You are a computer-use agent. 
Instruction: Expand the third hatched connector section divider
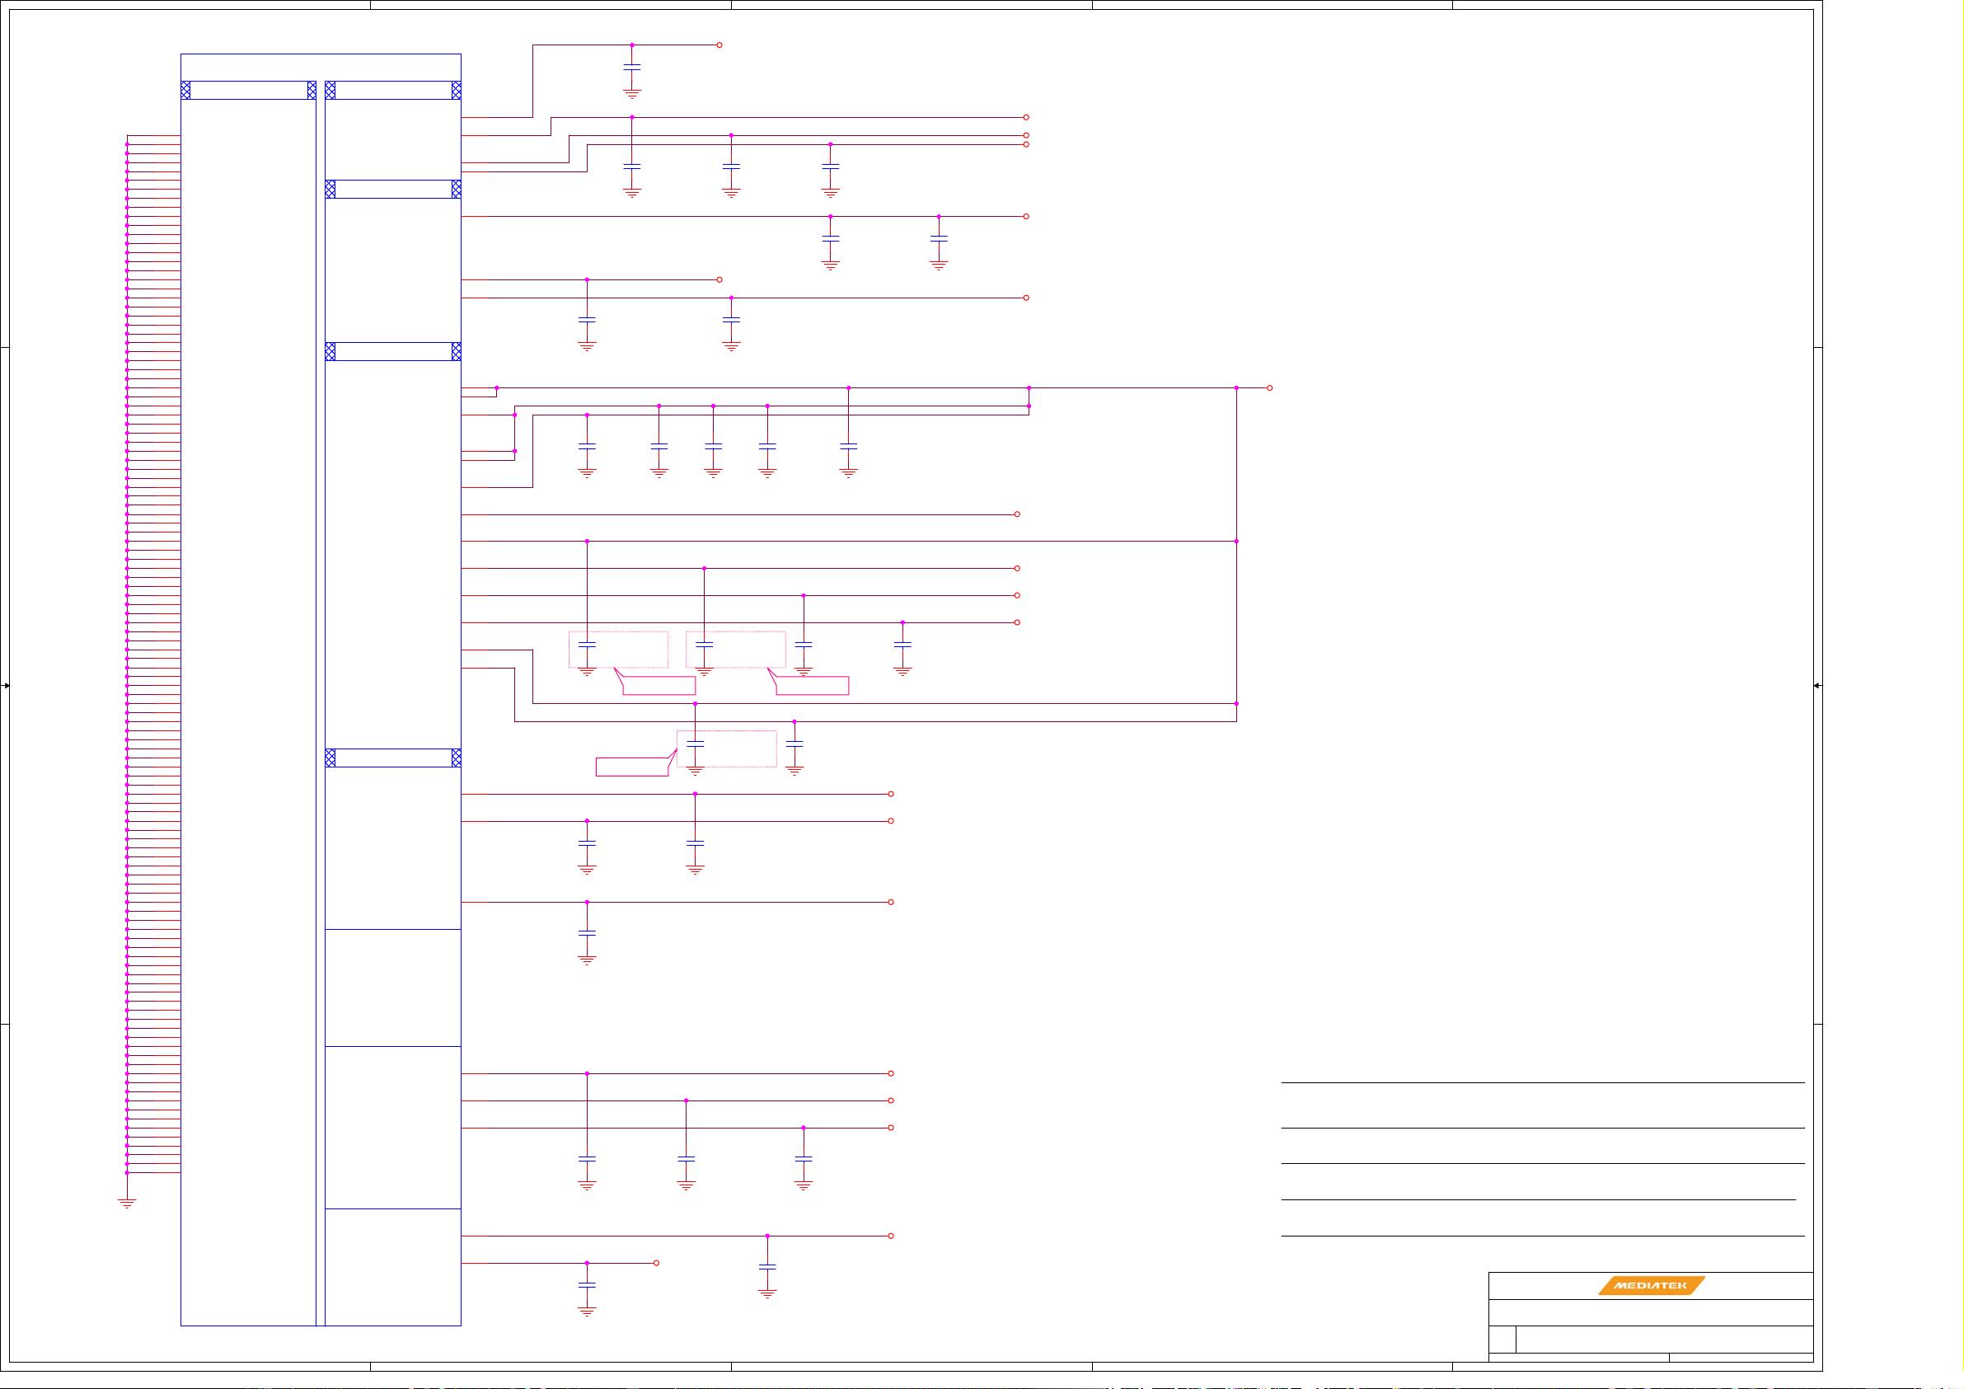pos(393,353)
